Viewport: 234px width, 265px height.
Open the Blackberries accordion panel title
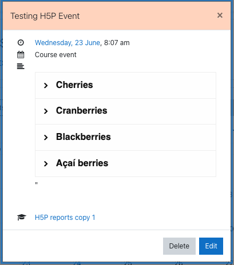(84, 136)
